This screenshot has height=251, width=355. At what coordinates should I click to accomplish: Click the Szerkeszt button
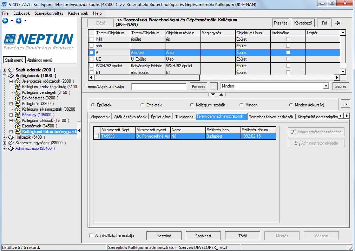click(203, 236)
